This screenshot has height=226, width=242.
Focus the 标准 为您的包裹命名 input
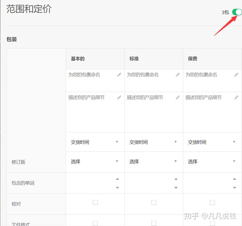pyautogui.click(x=154, y=81)
